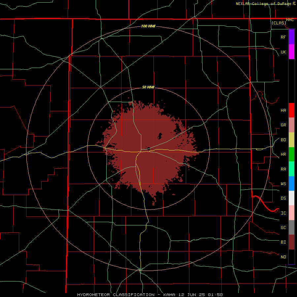The image size is (297, 297).
Task: Select the BD yellow legend block
Action: (x=291, y=140)
